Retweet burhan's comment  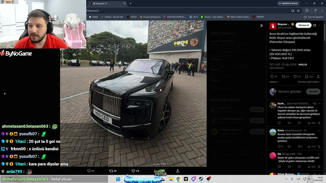click(x=289, y=123)
